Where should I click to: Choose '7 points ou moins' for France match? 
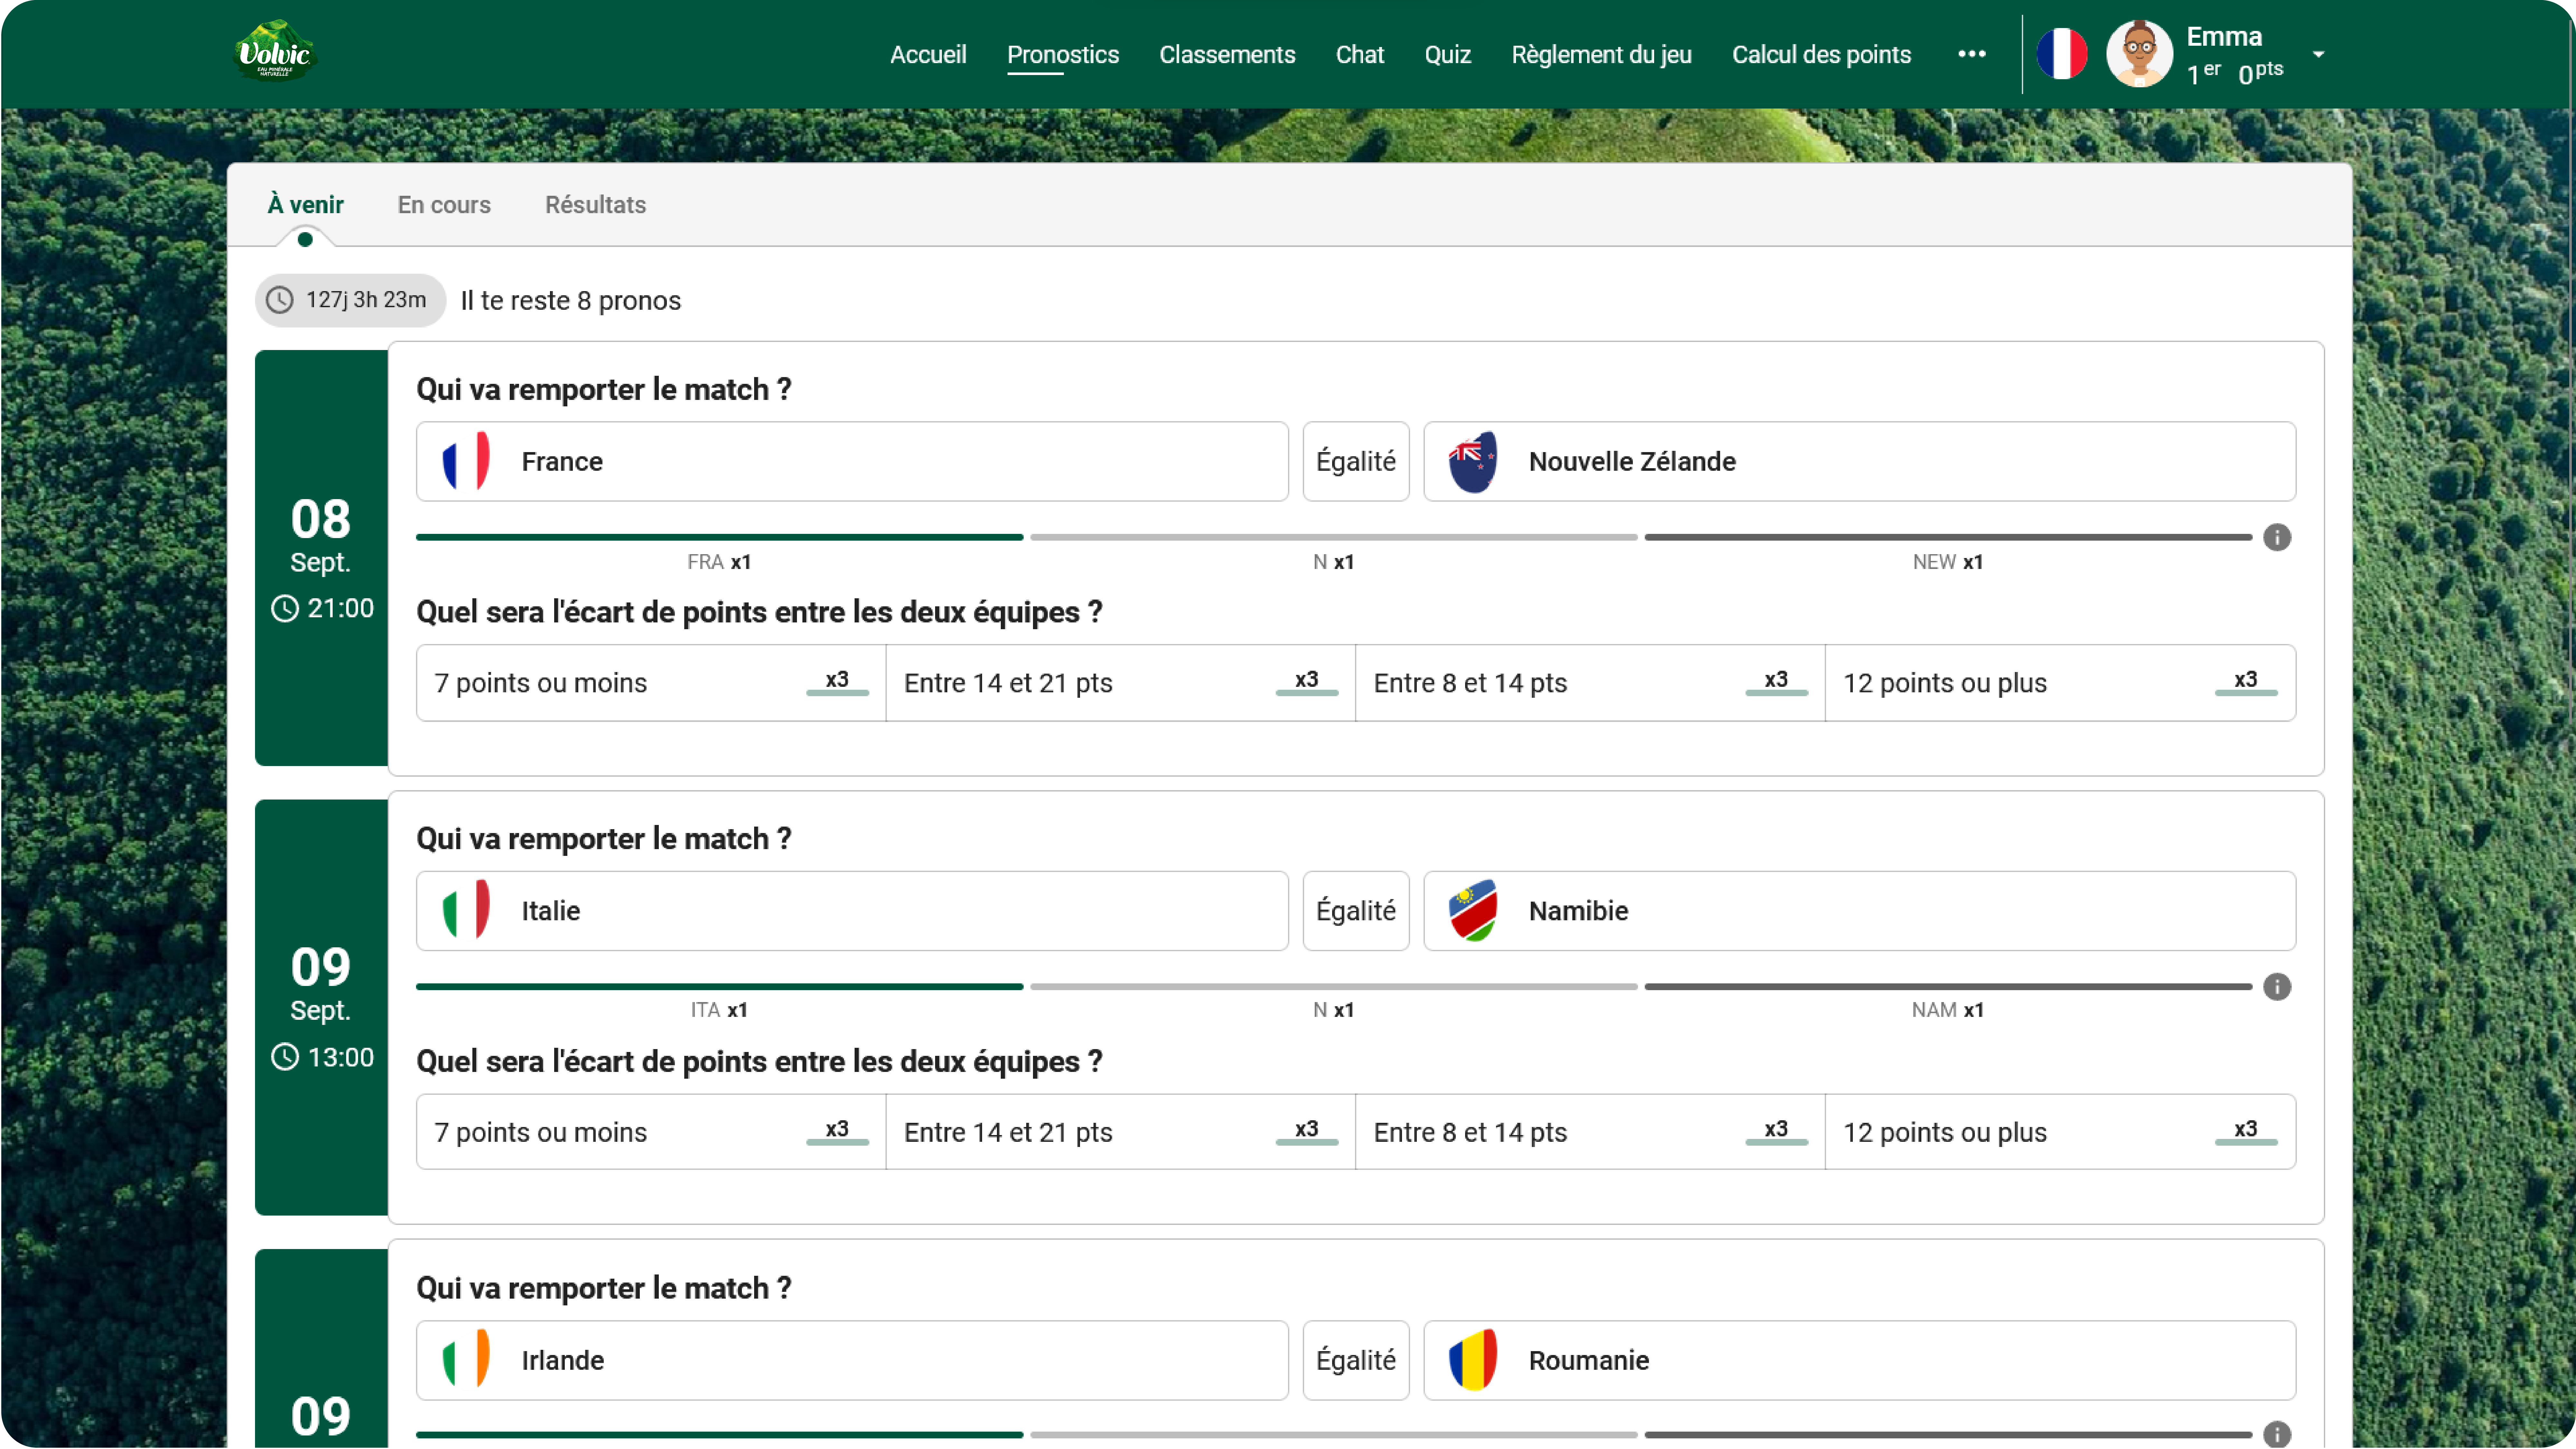tap(650, 683)
